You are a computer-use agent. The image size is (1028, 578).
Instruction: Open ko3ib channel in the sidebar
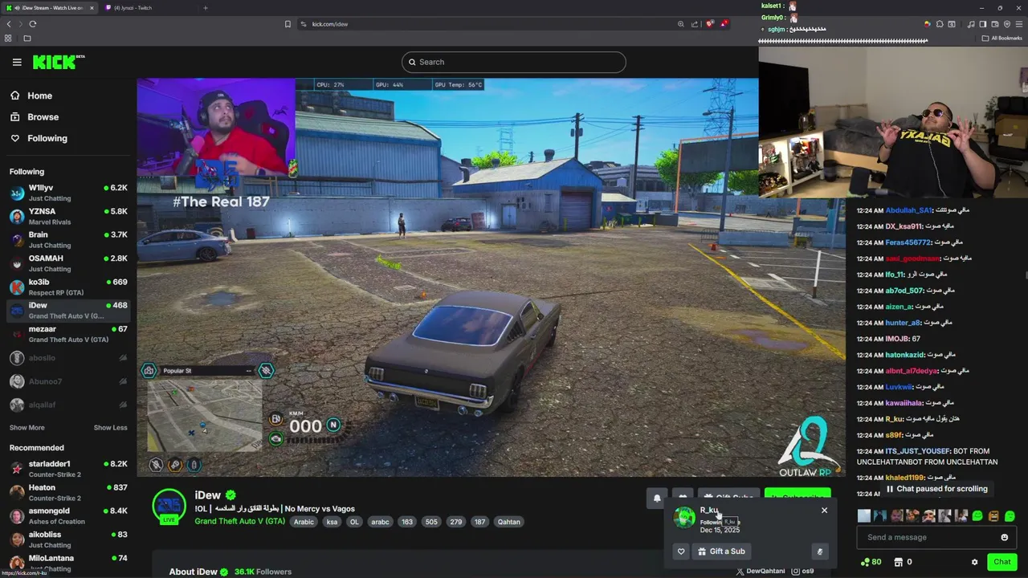pyautogui.click(x=68, y=287)
